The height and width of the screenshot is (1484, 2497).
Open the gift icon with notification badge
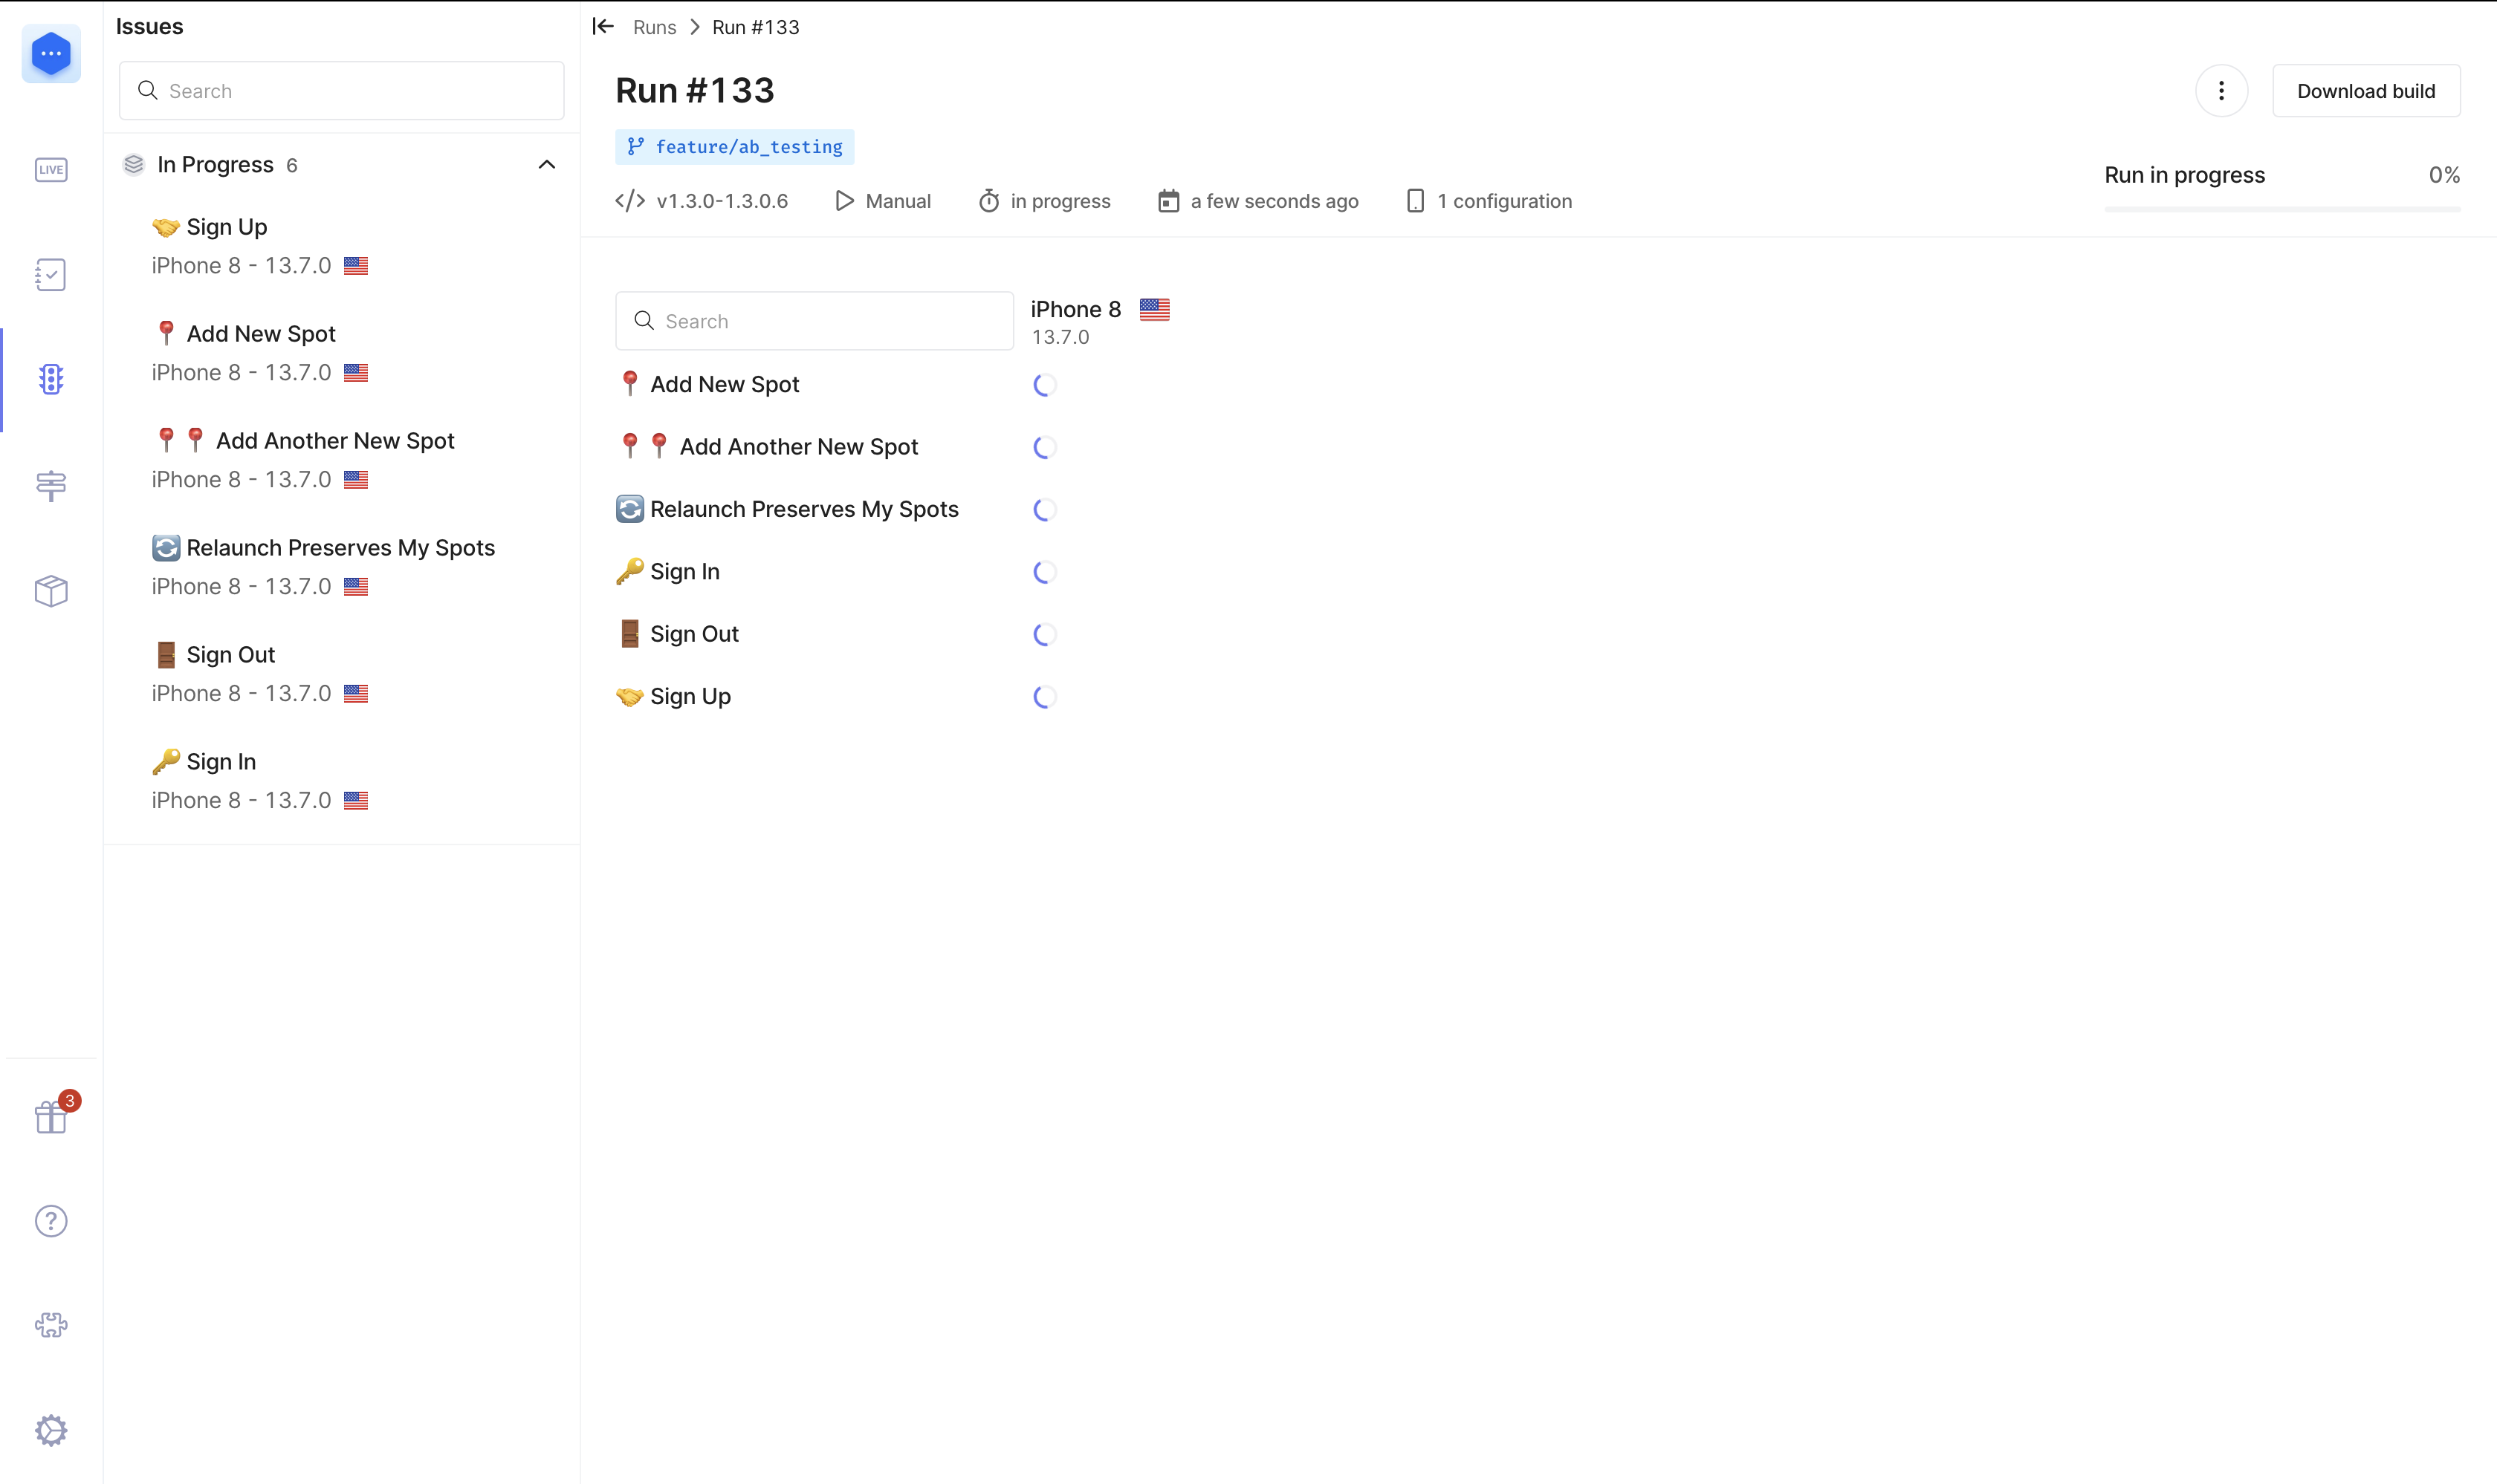(51, 1116)
